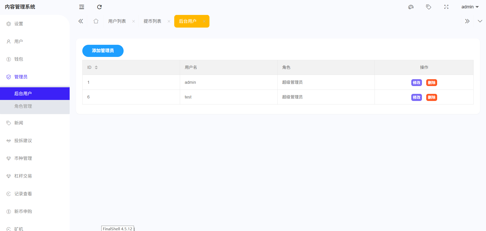Open 角色管理 in the sidebar
The width and height of the screenshot is (486, 231).
23,106
